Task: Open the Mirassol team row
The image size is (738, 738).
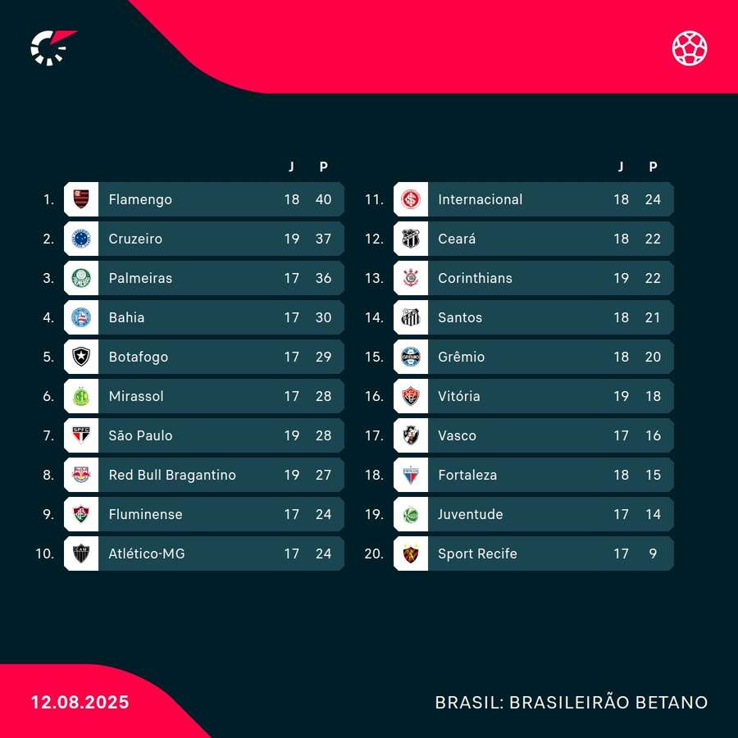Action: pyautogui.click(x=203, y=396)
